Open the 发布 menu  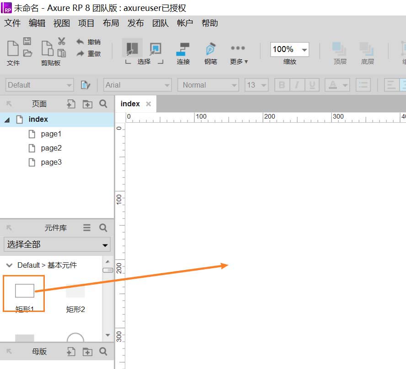click(135, 23)
